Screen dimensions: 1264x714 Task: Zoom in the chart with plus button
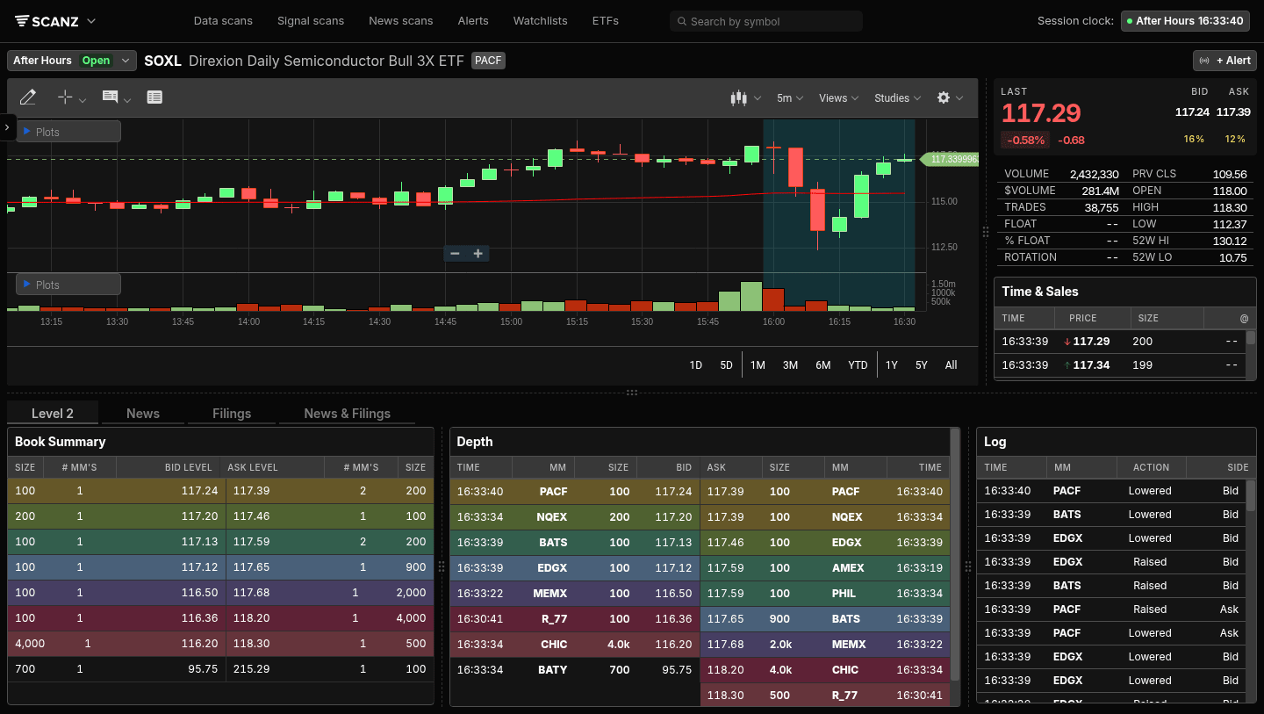pos(478,254)
